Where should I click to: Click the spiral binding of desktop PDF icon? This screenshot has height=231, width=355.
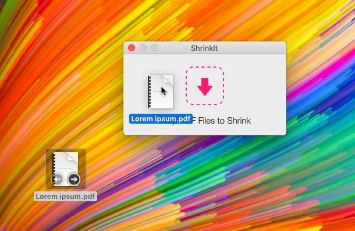coord(54,169)
